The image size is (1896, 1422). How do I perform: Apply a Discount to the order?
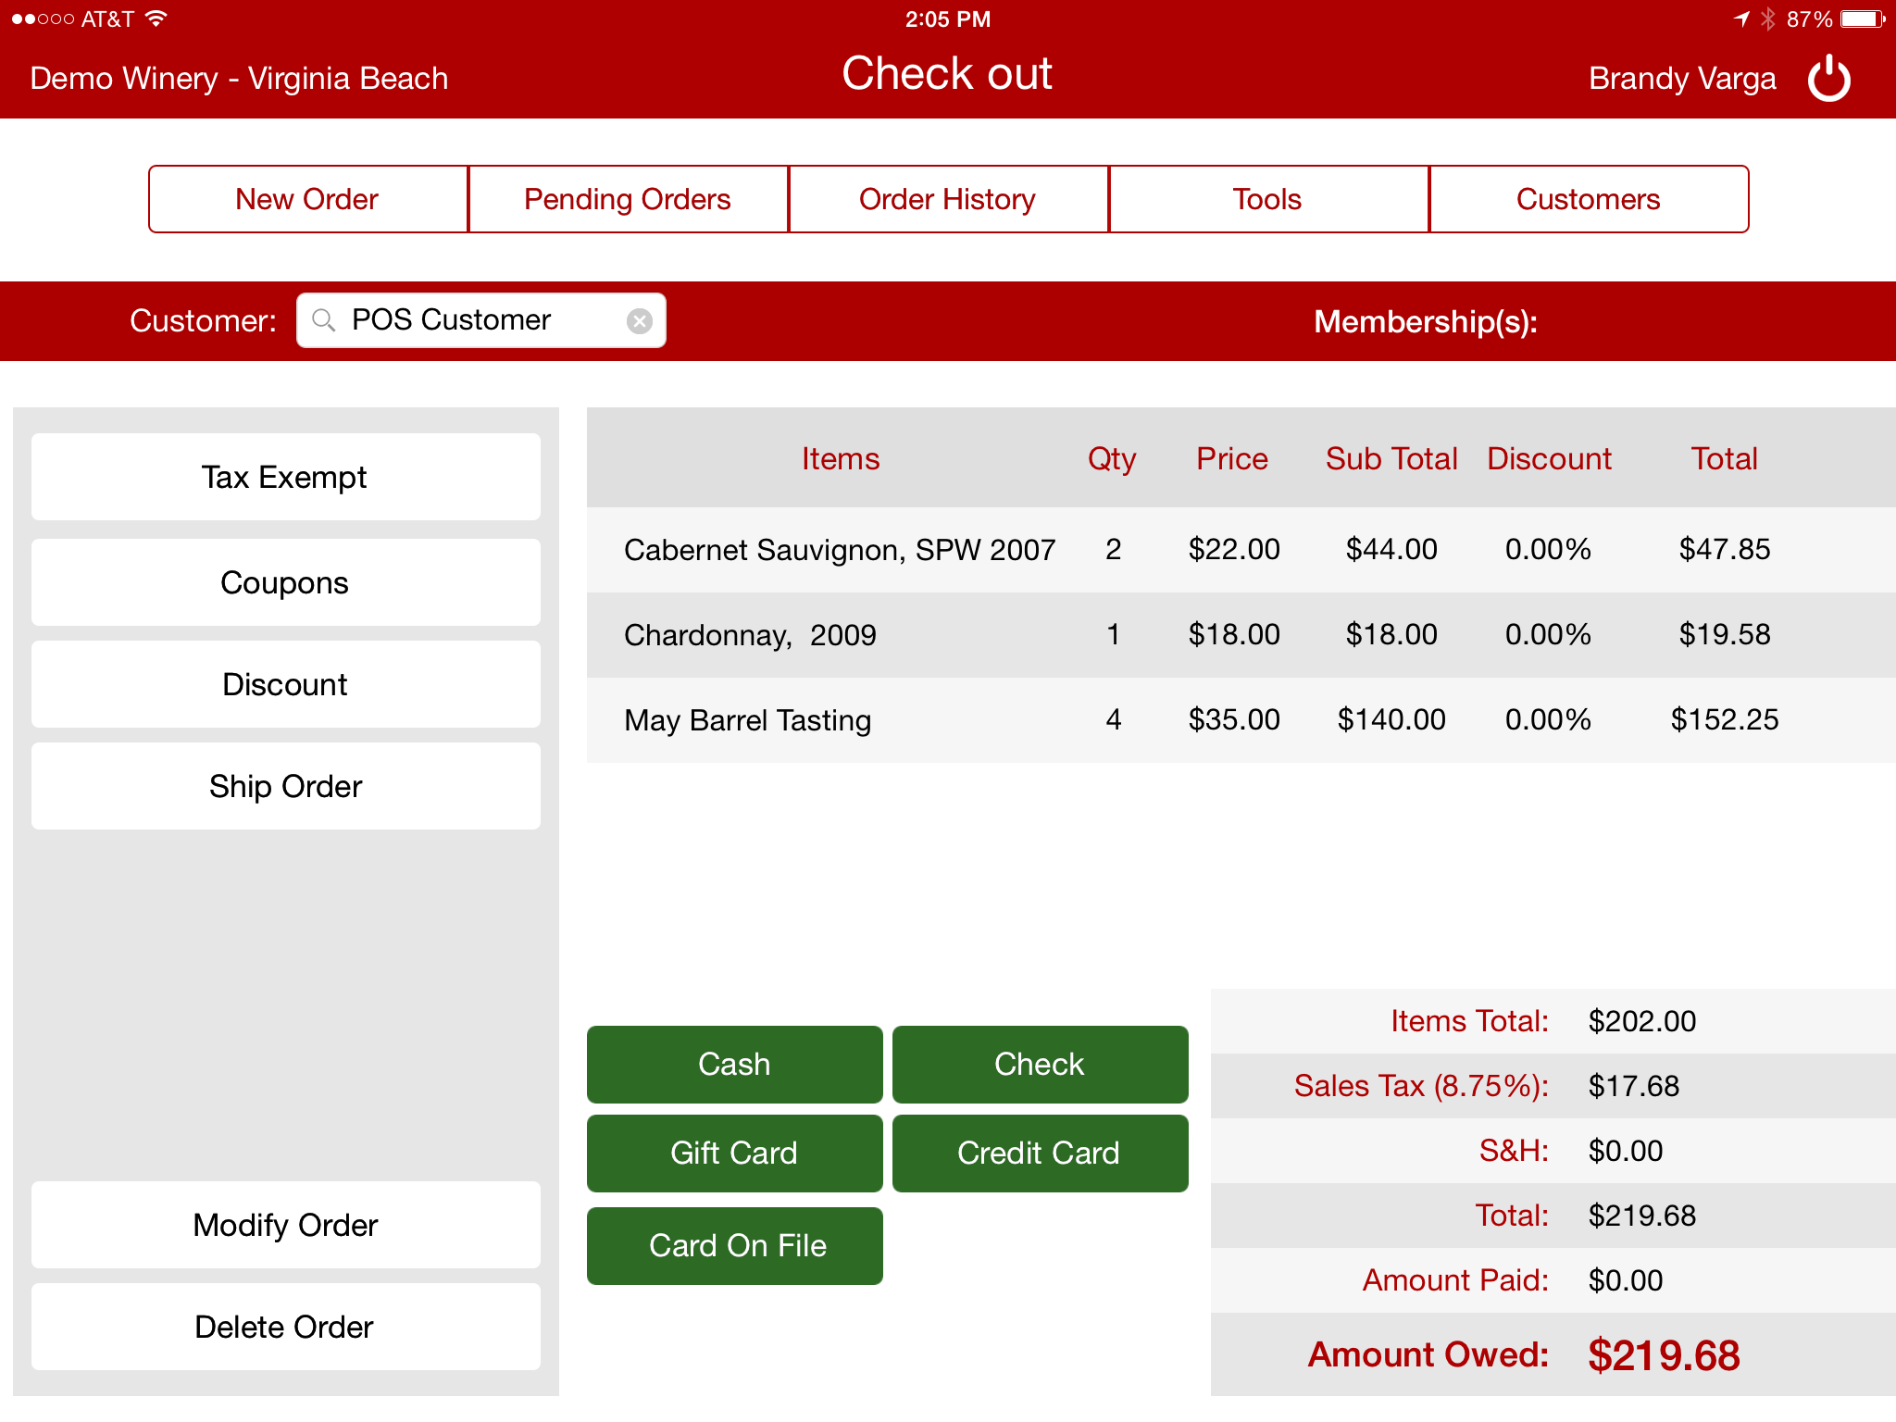285,684
